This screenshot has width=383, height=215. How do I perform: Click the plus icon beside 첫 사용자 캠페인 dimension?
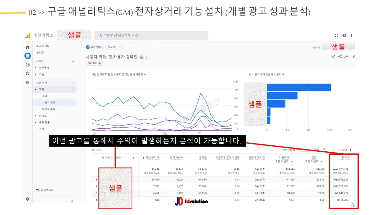[x=133, y=158]
